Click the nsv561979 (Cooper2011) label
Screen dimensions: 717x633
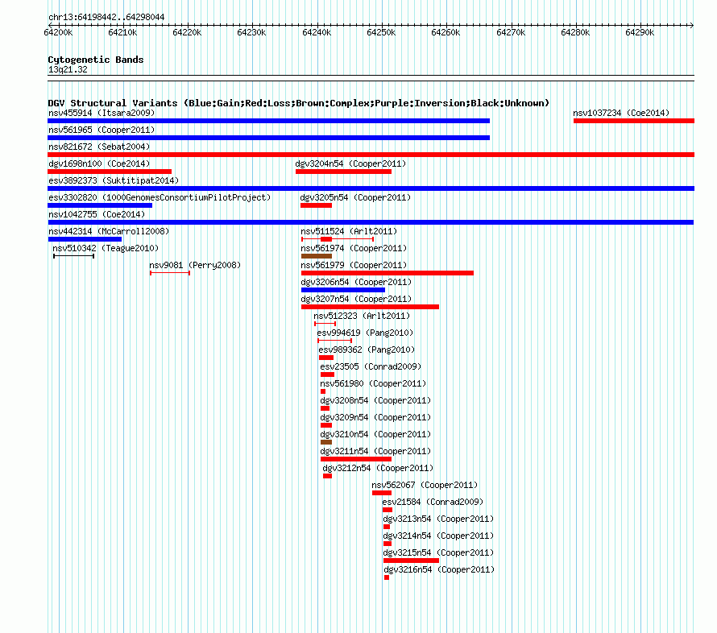(x=354, y=265)
